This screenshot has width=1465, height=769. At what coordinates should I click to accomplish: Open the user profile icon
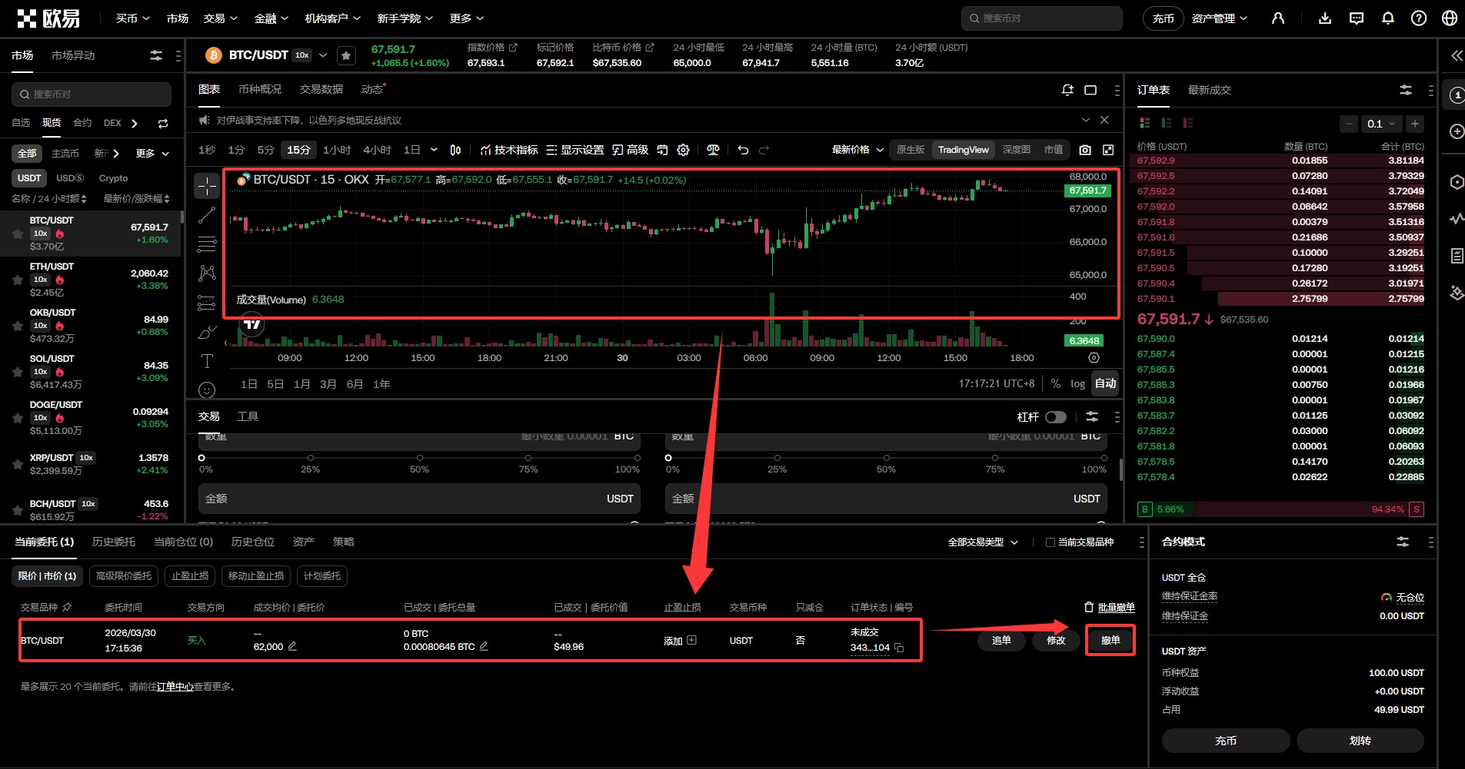[x=1278, y=18]
